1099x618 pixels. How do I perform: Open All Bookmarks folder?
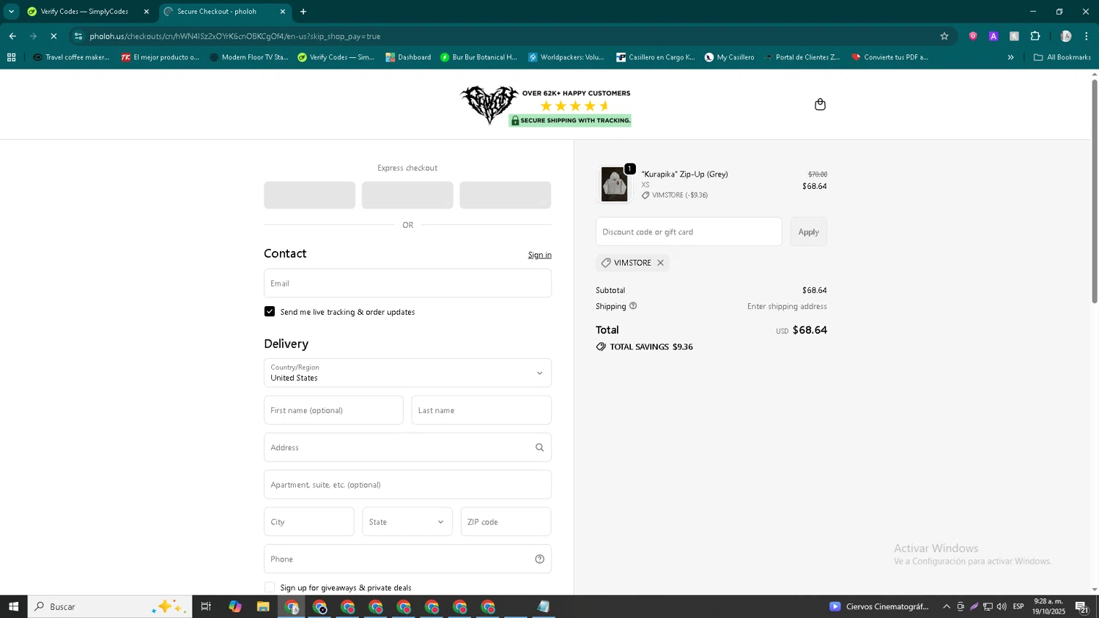coord(1062,57)
